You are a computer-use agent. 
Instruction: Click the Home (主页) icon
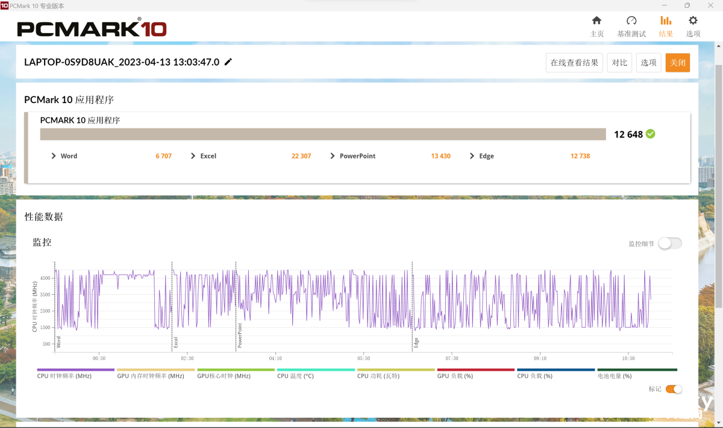[596, 21]
